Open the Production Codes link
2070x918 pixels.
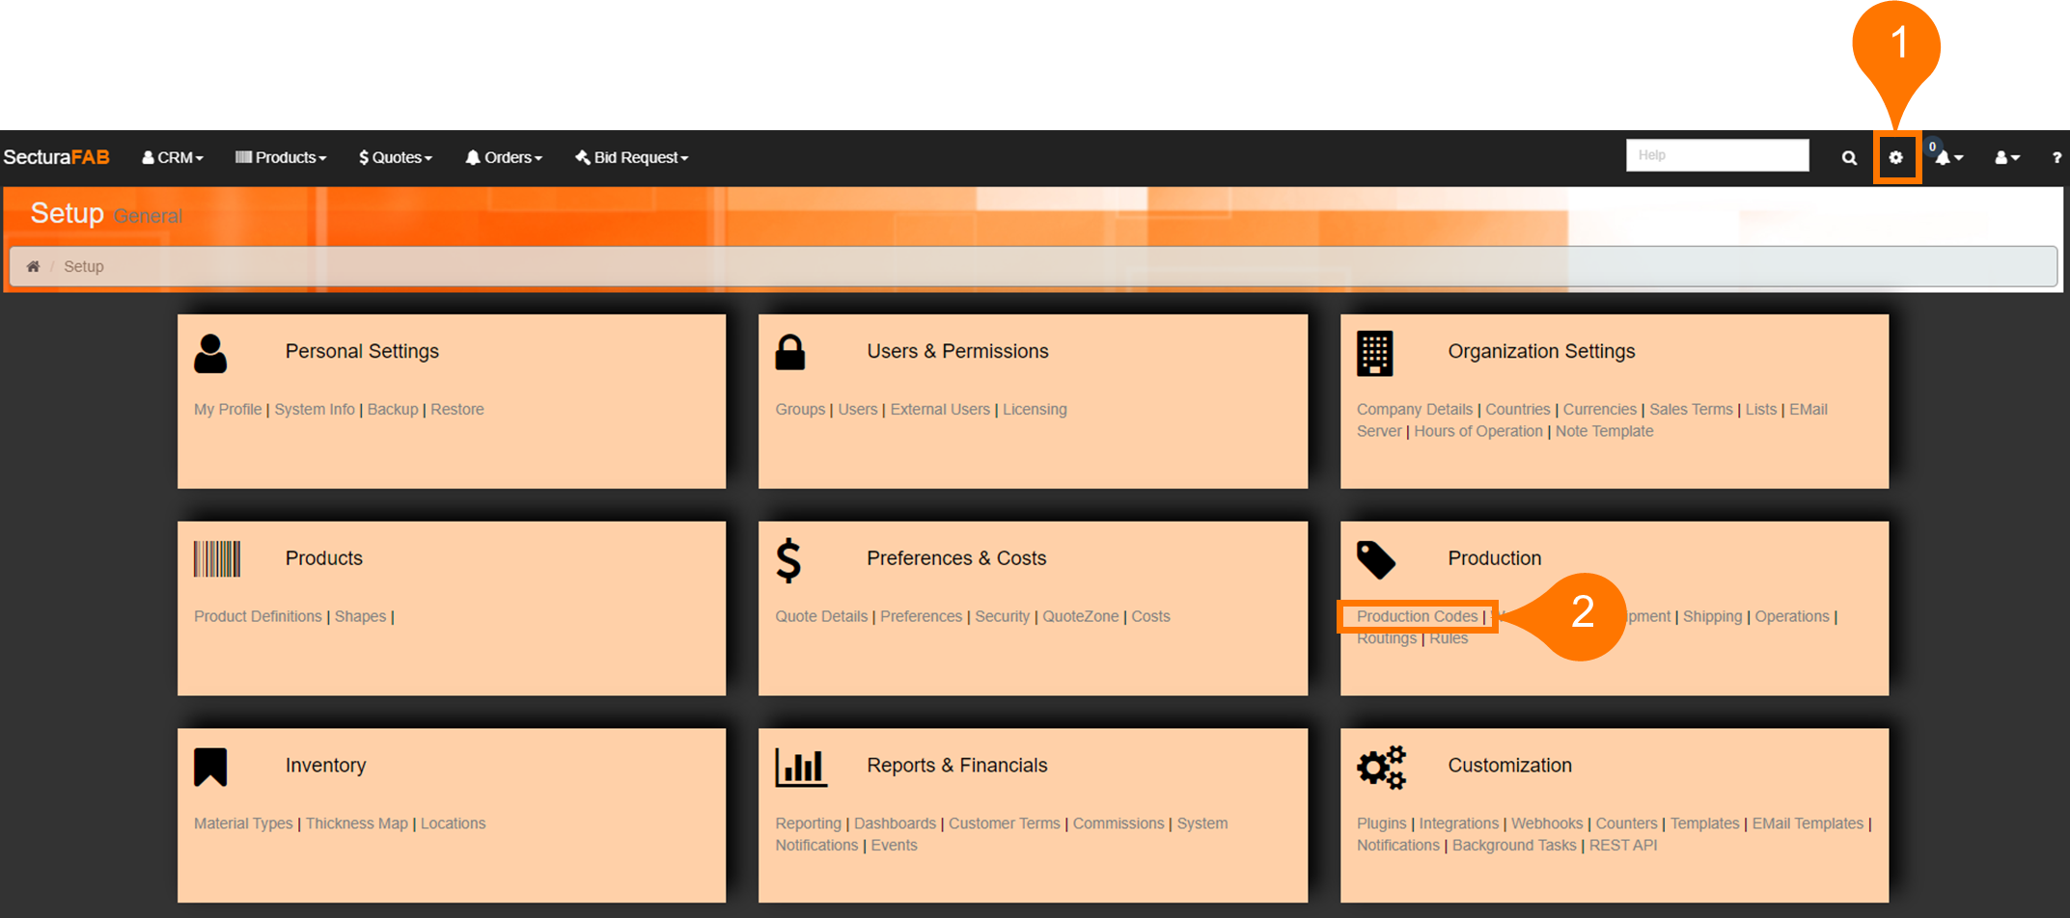click(1417, 616)
